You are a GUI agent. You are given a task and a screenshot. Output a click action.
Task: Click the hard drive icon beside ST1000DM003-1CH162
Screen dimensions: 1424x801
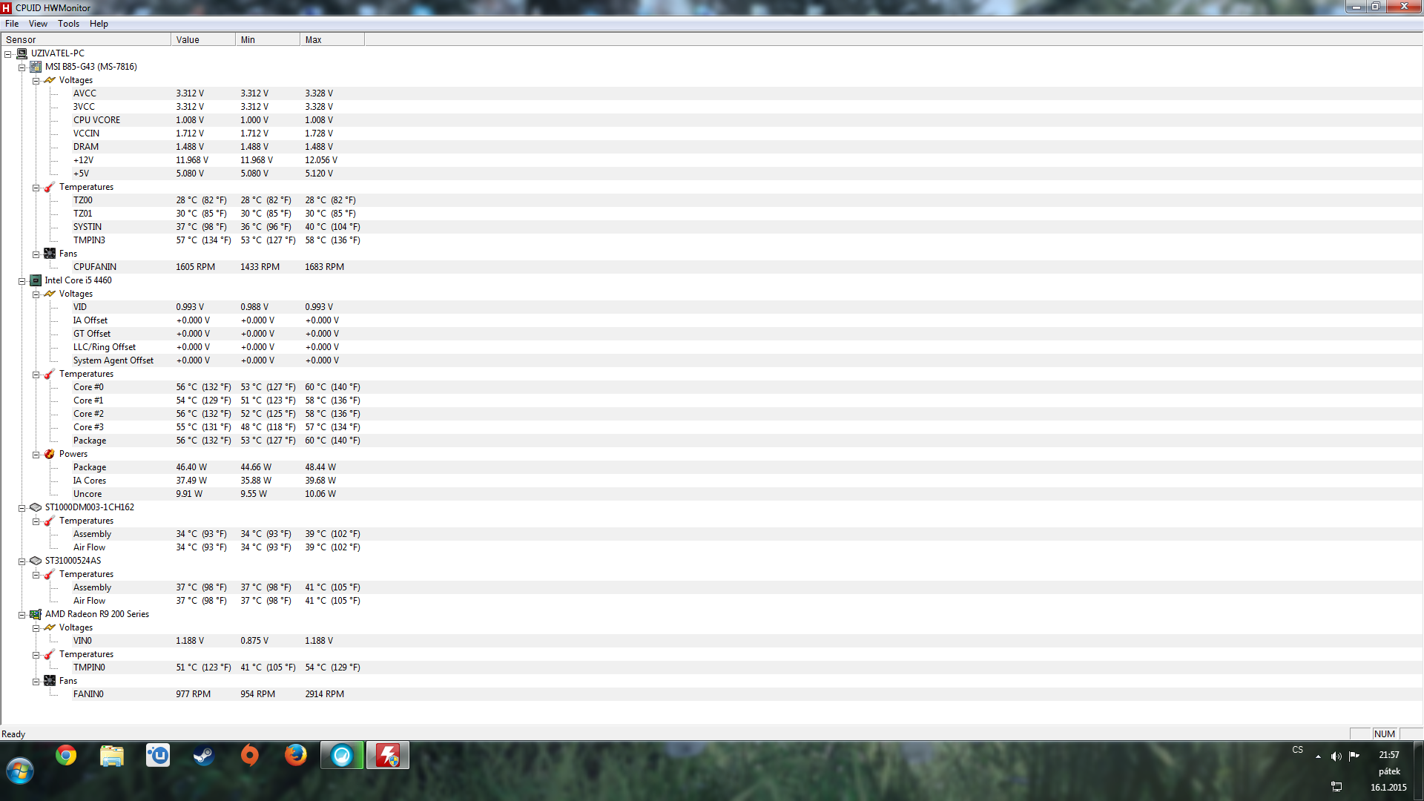coord(36,507)
